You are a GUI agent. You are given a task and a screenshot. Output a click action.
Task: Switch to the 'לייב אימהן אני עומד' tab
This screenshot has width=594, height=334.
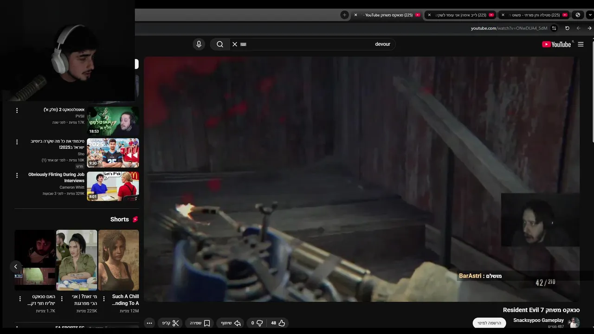tap(460, 15)
